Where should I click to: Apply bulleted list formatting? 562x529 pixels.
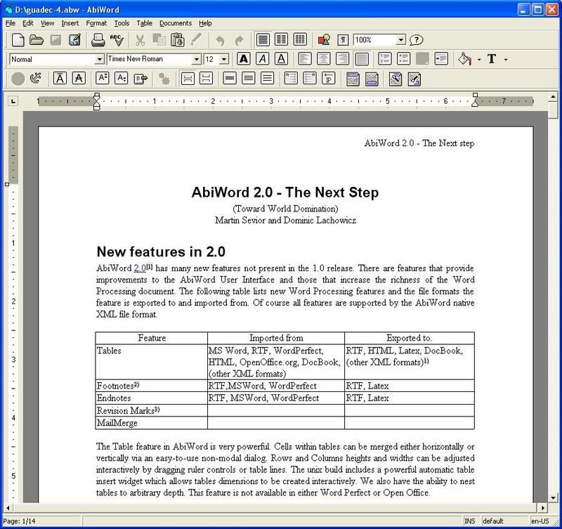pos(403,59)
